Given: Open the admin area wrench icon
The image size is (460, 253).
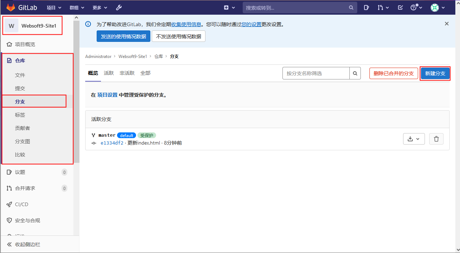Looking at the screenshot, I should [x=119, y=8].
